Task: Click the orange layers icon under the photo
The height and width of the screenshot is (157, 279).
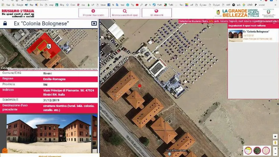Action: point(5,151)
